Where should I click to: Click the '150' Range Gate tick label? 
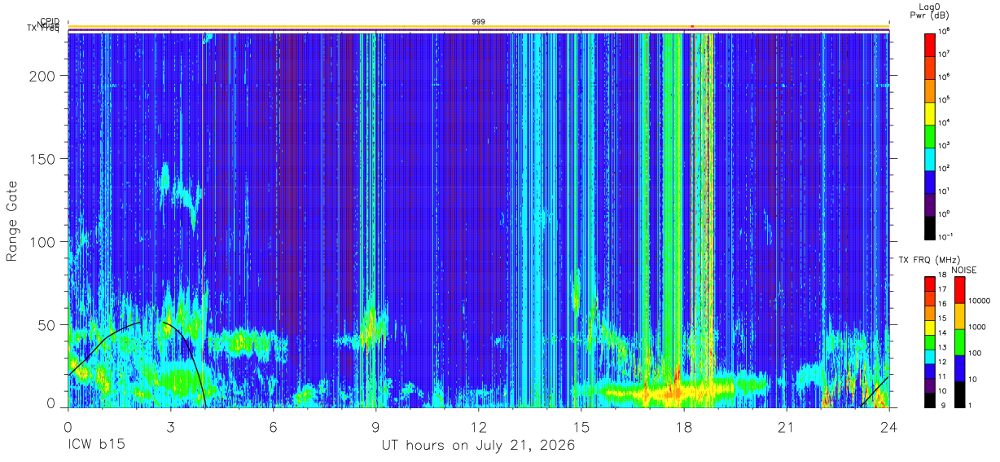pyautogui.click(x=43, y=159)
